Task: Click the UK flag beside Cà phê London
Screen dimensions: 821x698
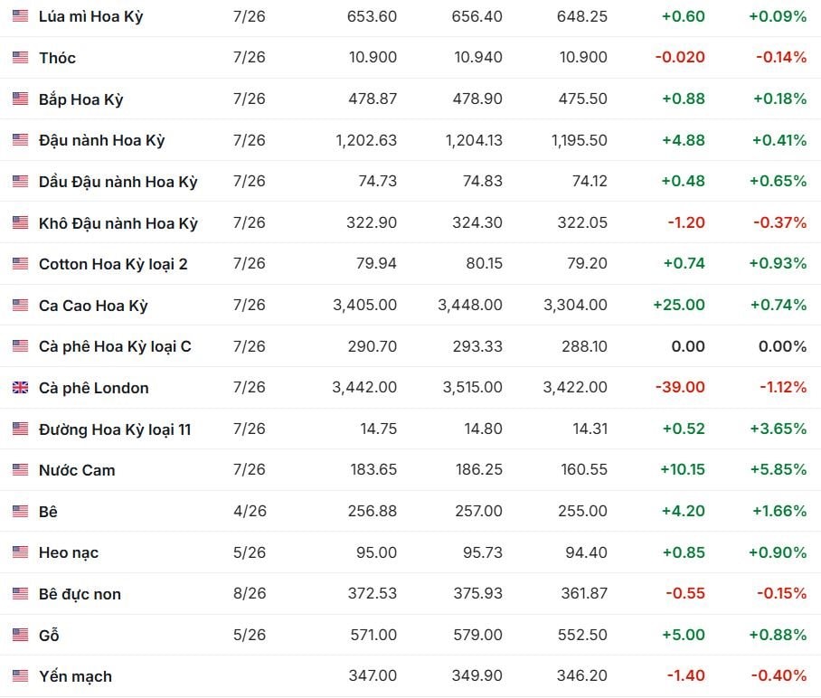Action: (x=20, y=388)
